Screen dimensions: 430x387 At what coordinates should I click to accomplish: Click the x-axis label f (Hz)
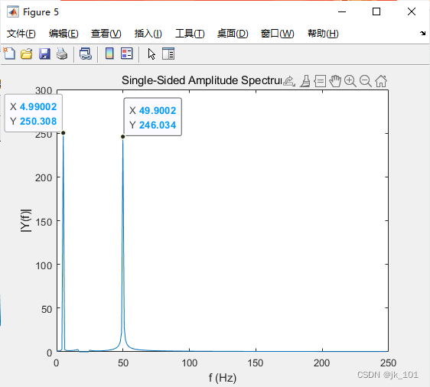(x=223, y=378)
